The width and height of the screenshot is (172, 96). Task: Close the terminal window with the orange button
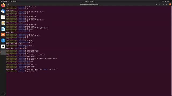tap(170, 4)
